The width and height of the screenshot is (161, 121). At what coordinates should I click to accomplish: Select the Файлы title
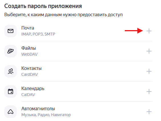29,48
